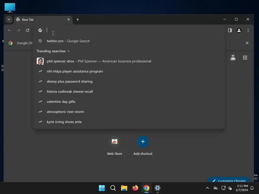Click the muted volume tray icon

point(230,188)
